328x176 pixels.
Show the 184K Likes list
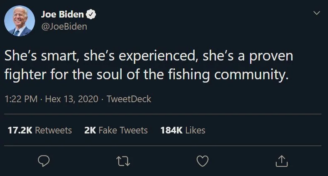tap(183, 130)
